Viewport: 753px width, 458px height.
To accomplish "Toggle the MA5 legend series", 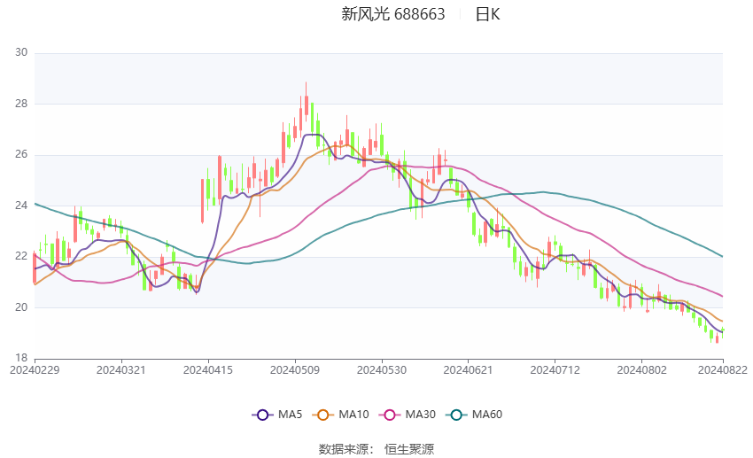I will coord(277,415).
